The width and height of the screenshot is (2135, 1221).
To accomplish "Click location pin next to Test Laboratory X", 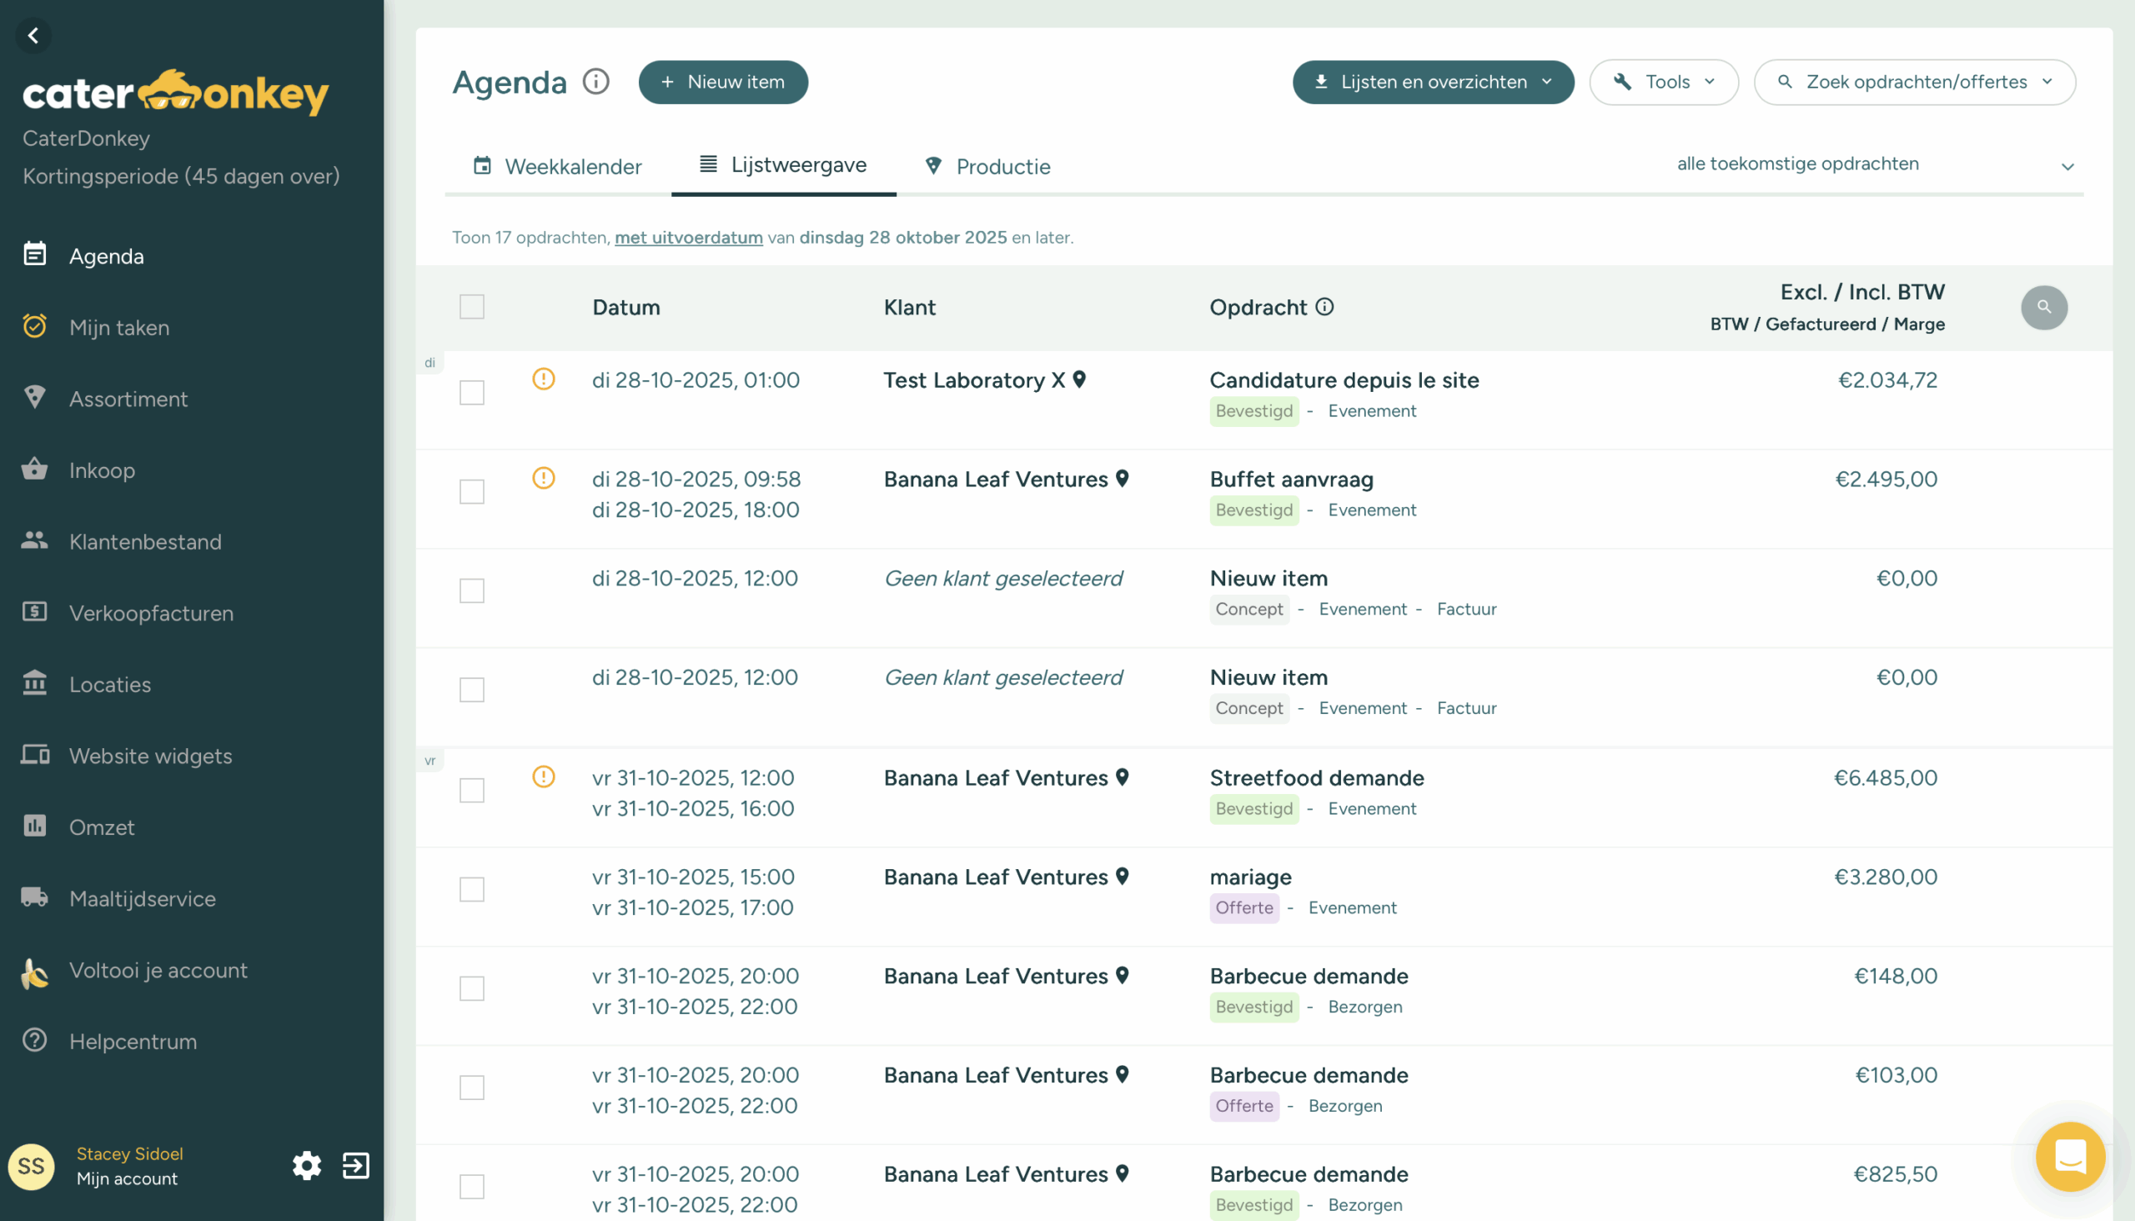I will (x=1079, y=379).
